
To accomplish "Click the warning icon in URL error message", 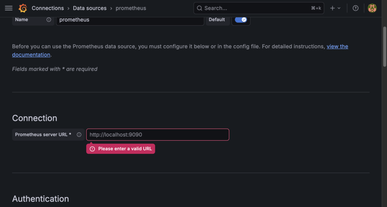I will click(x=92, y=149).
